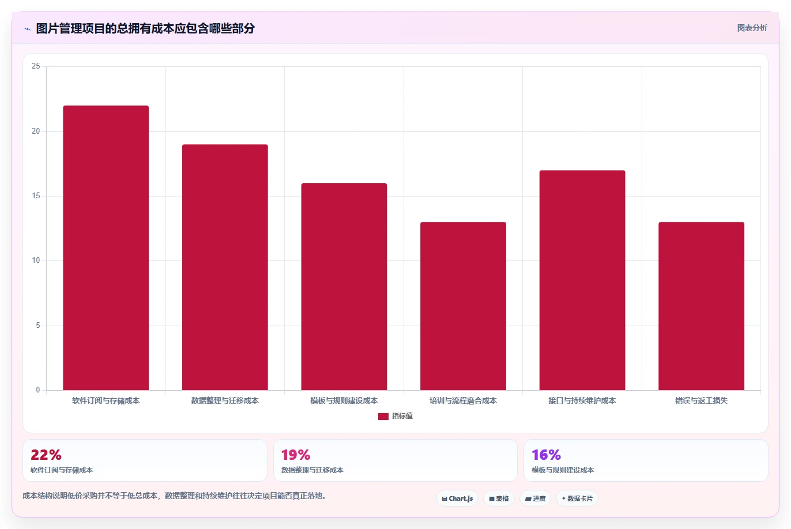Image resolution: width=791 pixels, height=529 pixels.
Task: Click the 16% data card
Action: (646, 460)
